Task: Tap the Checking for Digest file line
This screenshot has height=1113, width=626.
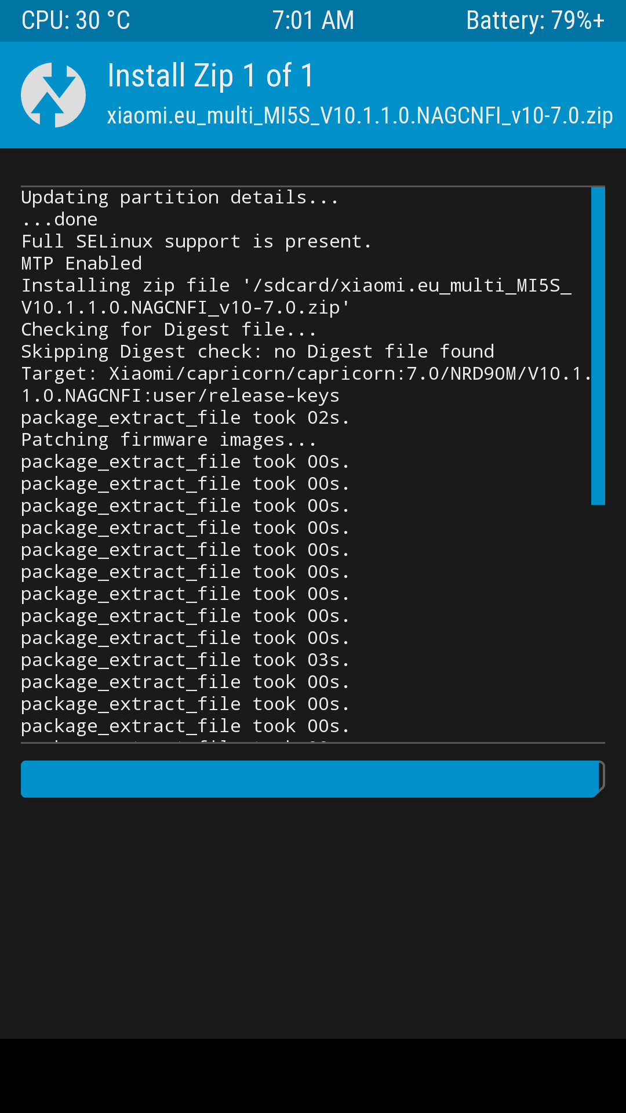Action: 169,330
